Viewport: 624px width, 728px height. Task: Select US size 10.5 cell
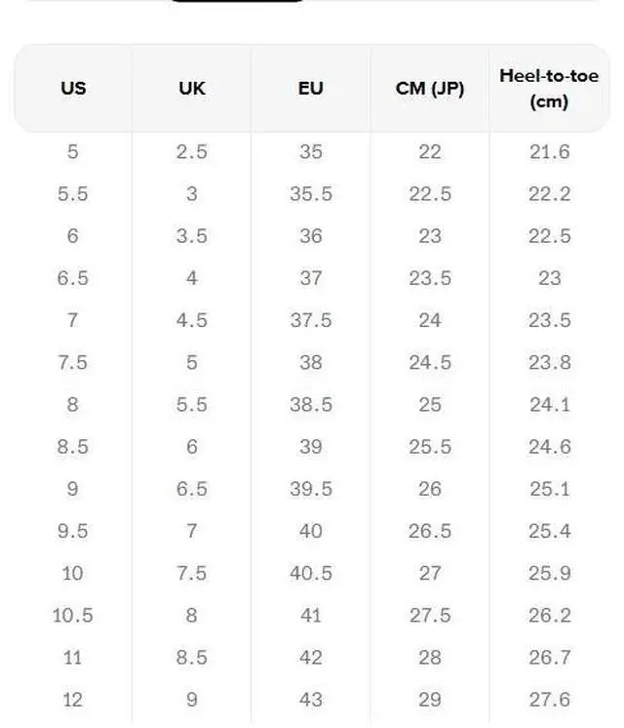(73, 615)
